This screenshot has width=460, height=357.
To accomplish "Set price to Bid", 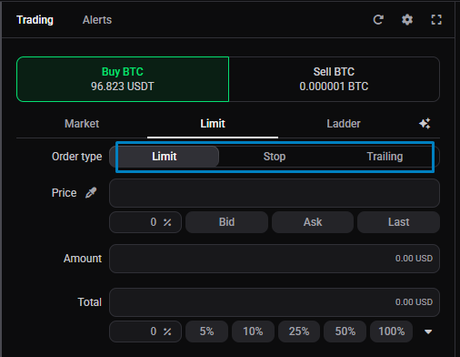I will click(x=226, y=222).
